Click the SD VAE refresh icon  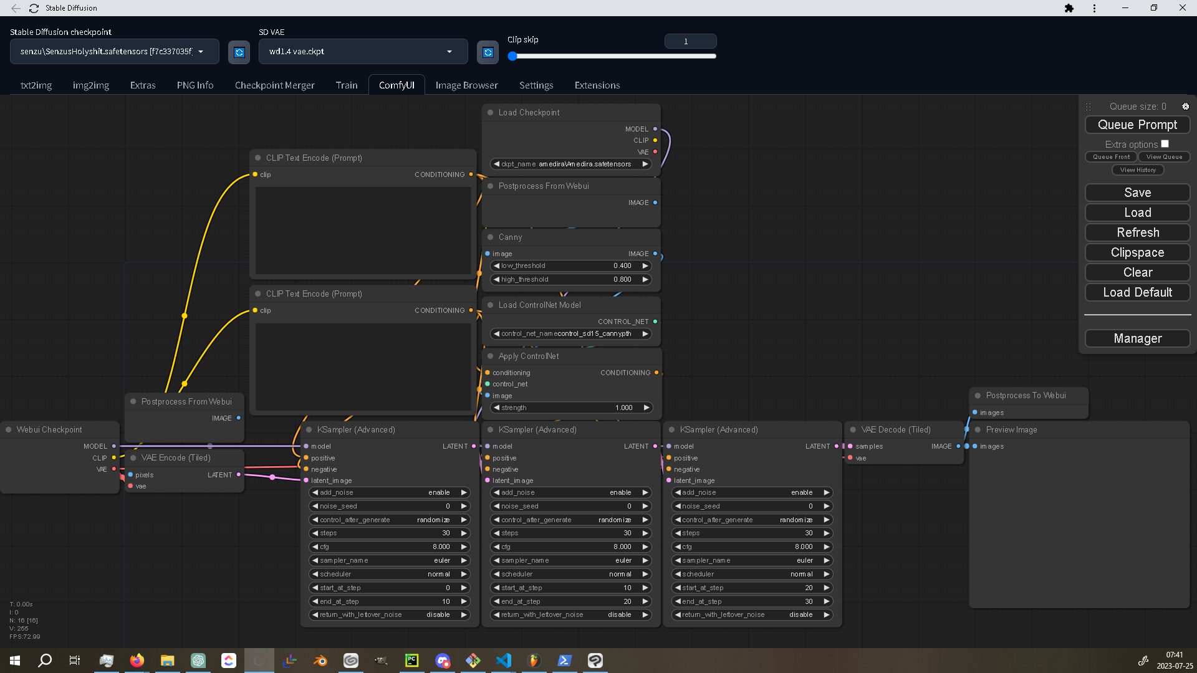click(x=488, y=52)
